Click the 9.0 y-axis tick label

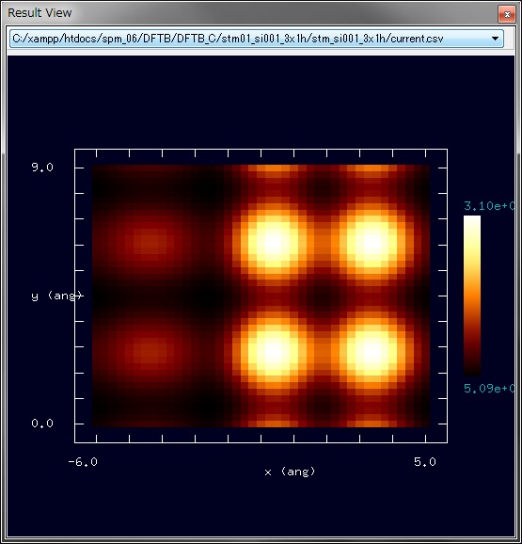click(42, 168)
